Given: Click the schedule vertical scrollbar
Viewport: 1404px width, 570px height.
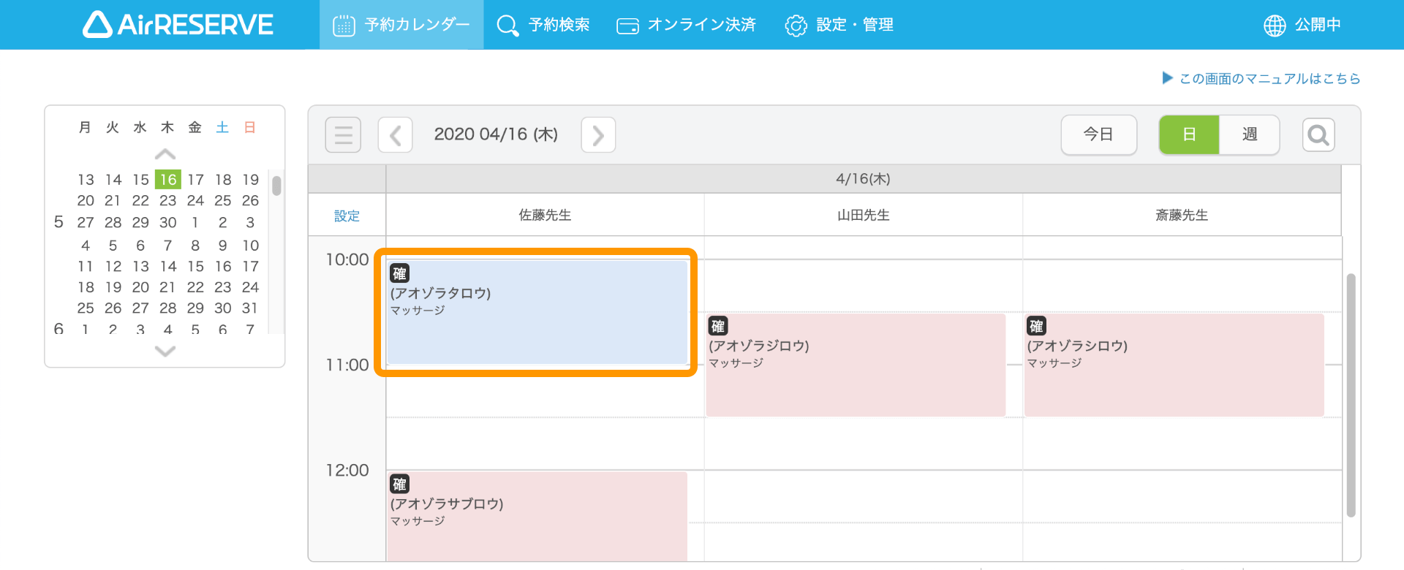Looking at the screenshot, I should (1351, 395).
